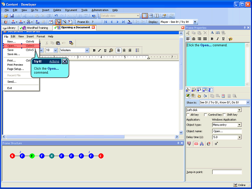This screenshot has width=252, height=189.
Task: Click the Save floppy disk icon
Action: pos(12,16)
